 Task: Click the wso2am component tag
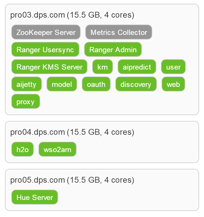tap(58, 149)
